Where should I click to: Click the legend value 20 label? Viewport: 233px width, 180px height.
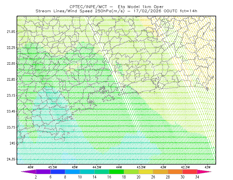(x=139, y=177)
